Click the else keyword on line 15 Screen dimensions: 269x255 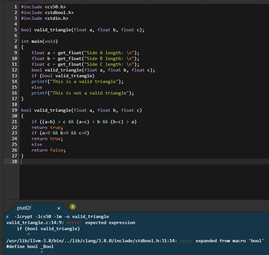pos(37,87)
